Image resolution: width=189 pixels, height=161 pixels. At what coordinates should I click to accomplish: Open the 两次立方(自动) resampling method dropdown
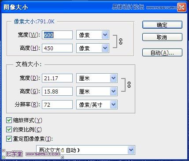tap(85, 150)
